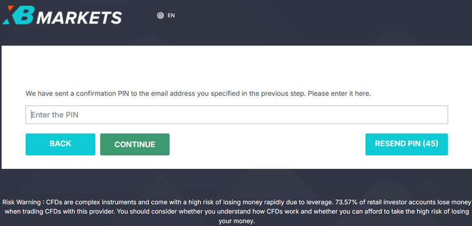
Task: Click the RESEND PIN (45) button
Action: click(407, 144)
